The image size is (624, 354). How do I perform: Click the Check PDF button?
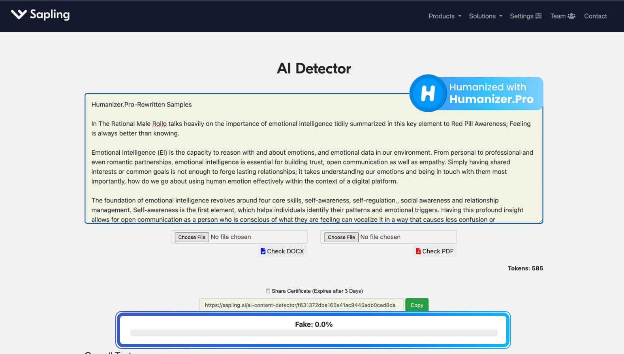click(x=434, y=251)
